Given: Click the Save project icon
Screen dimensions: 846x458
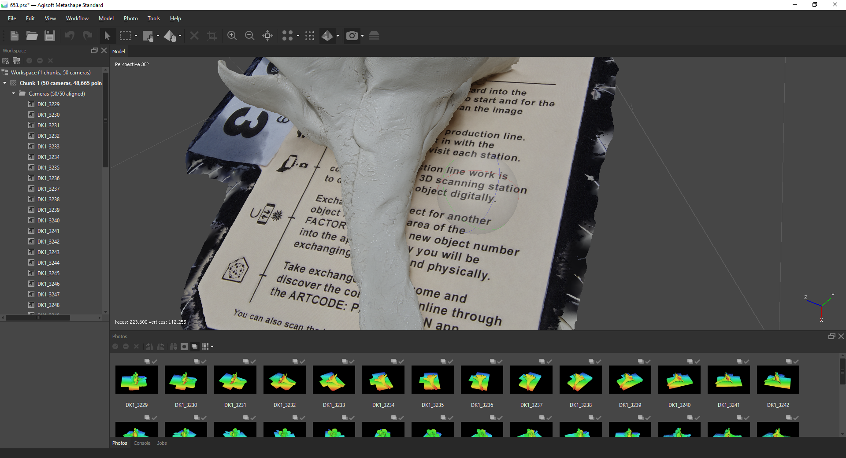Looking at the screenshot, I should [x=50, y=36].
